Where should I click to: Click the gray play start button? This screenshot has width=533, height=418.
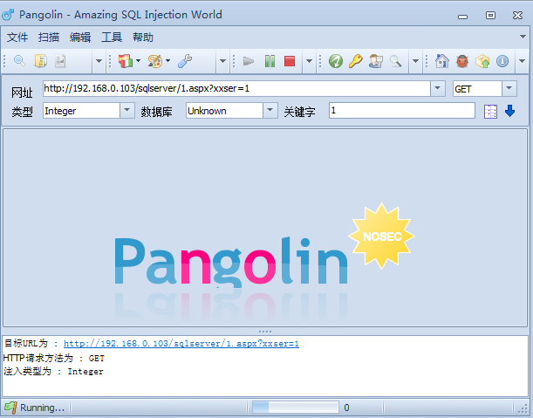[249, 61]
